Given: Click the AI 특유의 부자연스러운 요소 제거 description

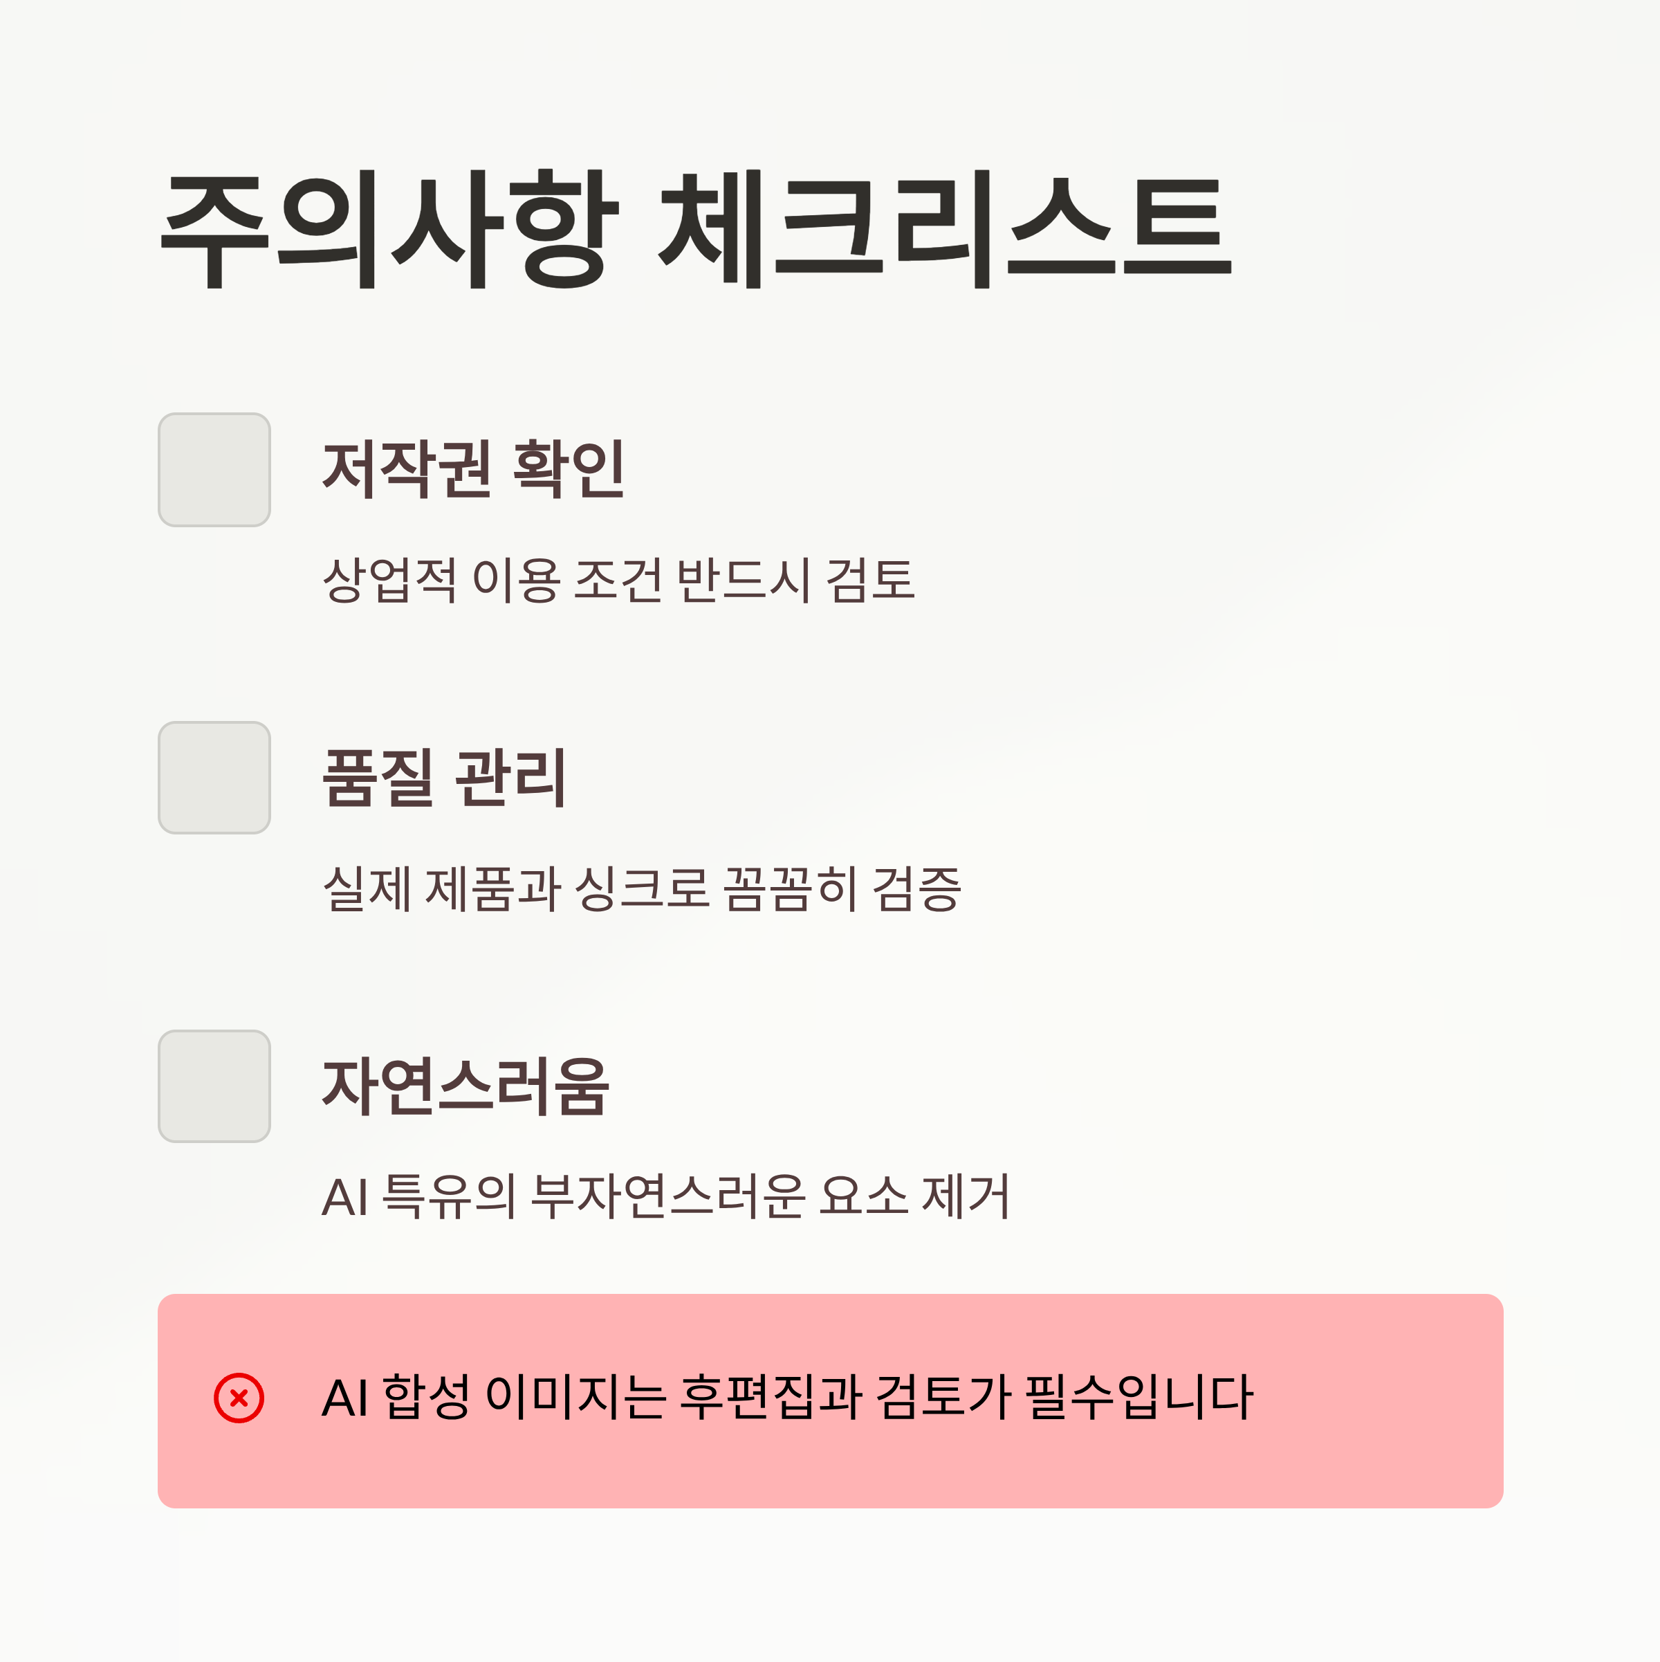Looking at the screenshot, I should click(x=665, y=1196).
